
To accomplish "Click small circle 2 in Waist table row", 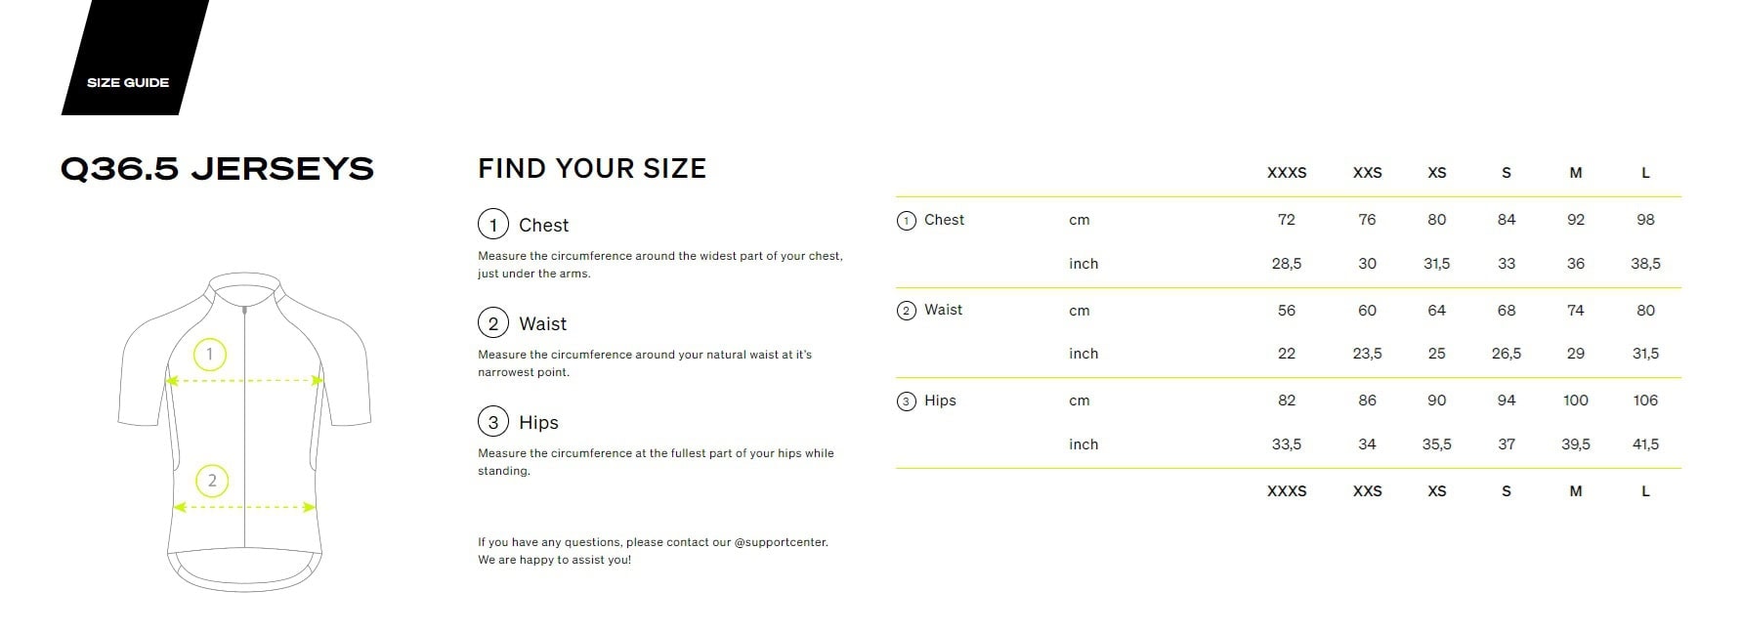I will click(906, 311).
